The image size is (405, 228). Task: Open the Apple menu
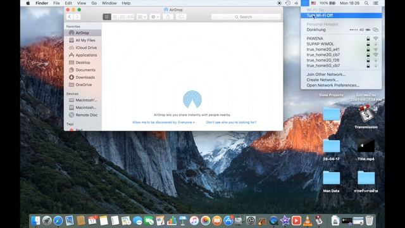tap(28, 3)
